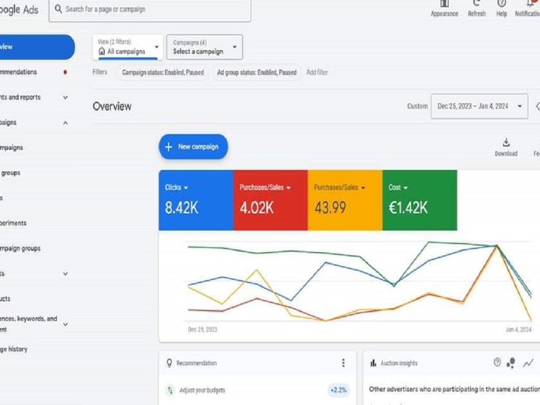Open Campaign groups in the sidebar
This screenshot has width=540, height=405.
(x=20, y=248)
